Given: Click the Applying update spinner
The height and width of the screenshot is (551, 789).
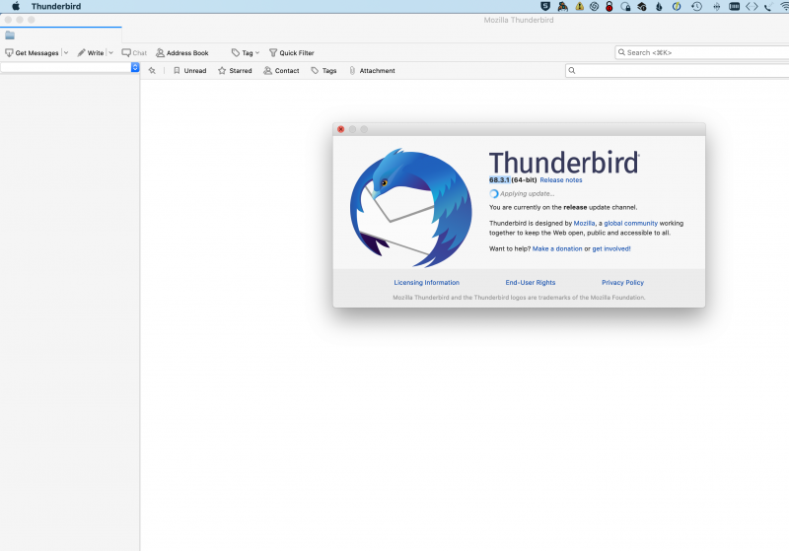Looking at the screenshot, I should 494,194.
